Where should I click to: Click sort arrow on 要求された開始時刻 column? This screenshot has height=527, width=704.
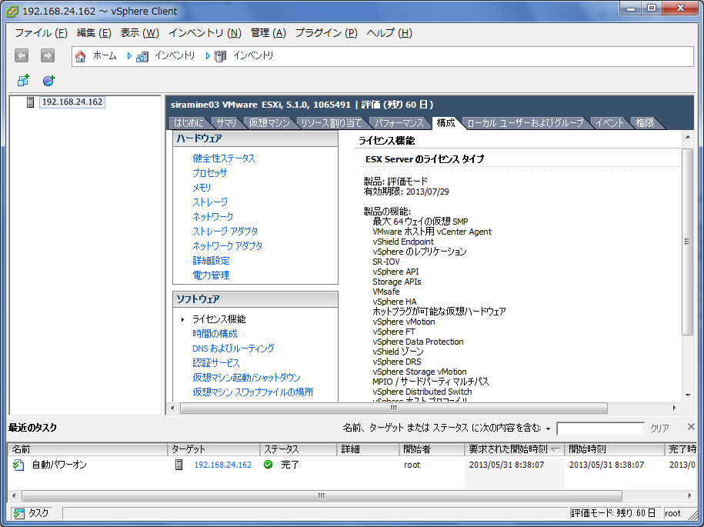click(x=555, y=449)
